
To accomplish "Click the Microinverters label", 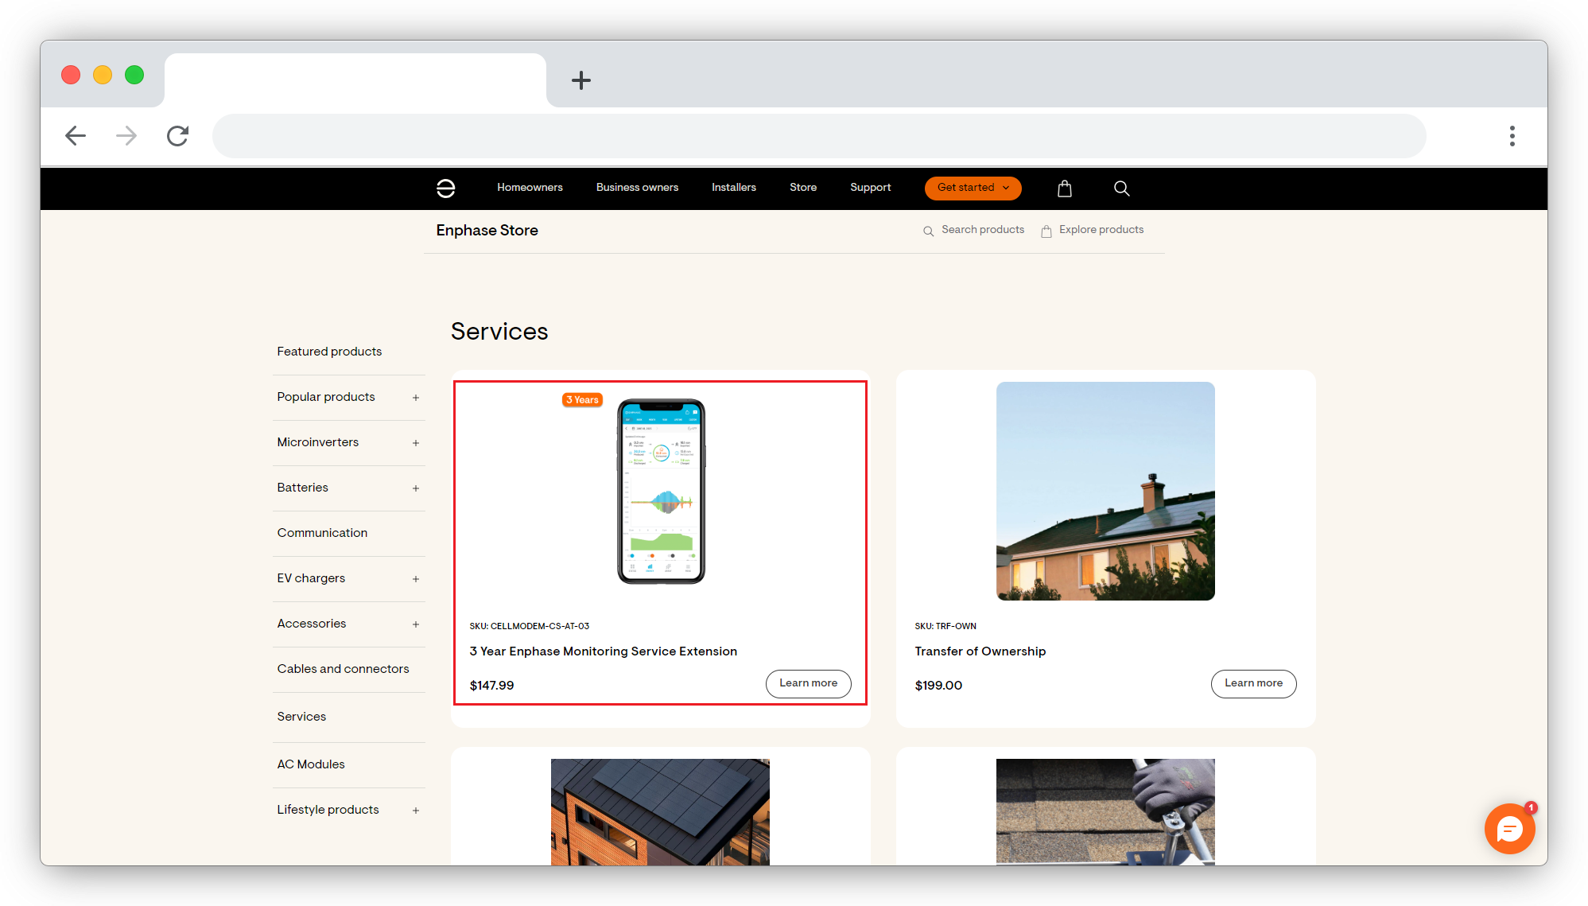I will pyautogui.click(x=318, y=442).
